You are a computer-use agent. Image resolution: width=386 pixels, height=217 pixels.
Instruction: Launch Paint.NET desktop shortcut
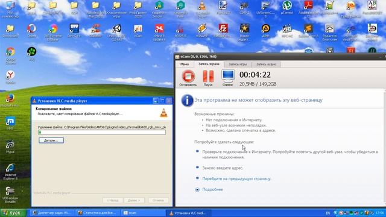coord(223,8)
